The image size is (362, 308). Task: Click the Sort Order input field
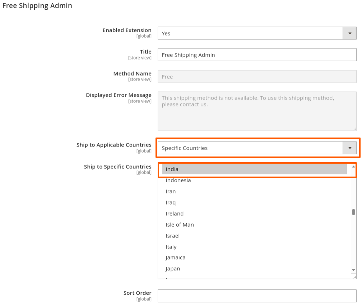[257, 296]
